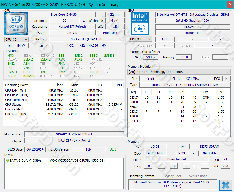Click the module size 8 GB field
Screen dimensions: 234x192
151,79
